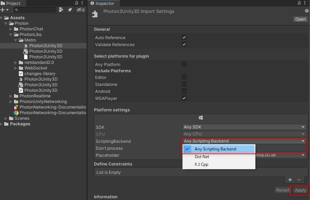Collapse the Assets folder
Viewport: 310px width, 200px height.
click(x=2, y=18)
